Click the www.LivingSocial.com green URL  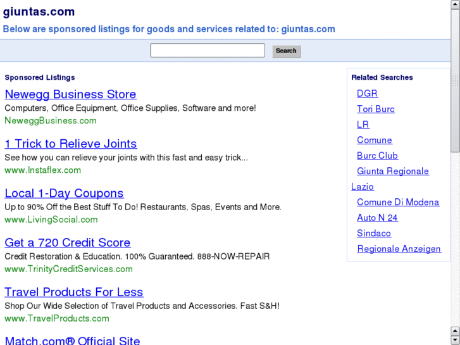(51, 220)
